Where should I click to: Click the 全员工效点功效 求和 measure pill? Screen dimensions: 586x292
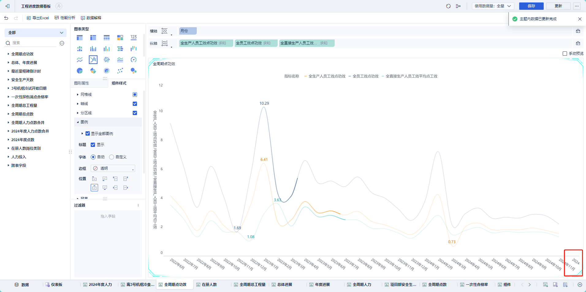coord(256,43)
